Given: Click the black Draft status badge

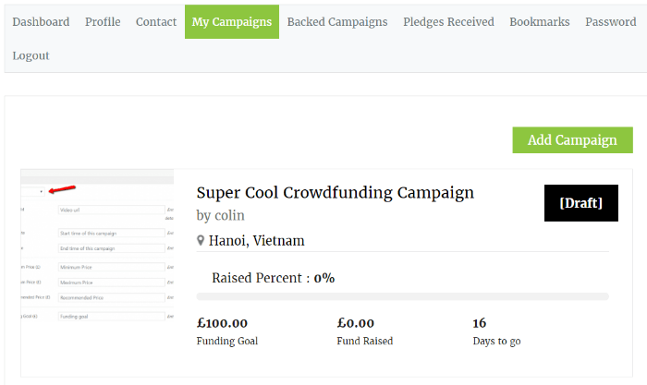Looking at the screenshot, I should point(581,203).
